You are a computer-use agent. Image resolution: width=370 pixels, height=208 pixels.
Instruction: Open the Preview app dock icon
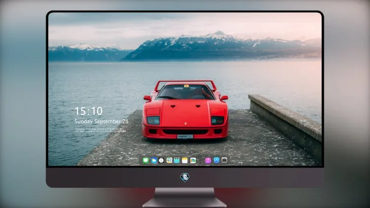169,160
